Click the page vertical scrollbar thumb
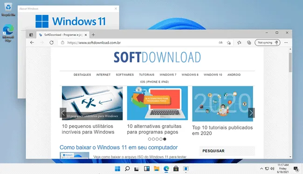Image resolution: width=303 pixels, height=174 pixels. (x=290, y=62)
